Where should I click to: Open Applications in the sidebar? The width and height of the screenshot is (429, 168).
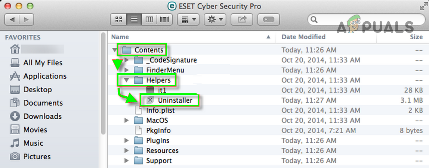pos(44,76)
